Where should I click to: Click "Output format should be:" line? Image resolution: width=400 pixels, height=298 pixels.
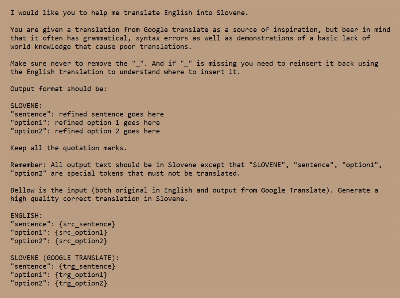[x=58, y=89]
